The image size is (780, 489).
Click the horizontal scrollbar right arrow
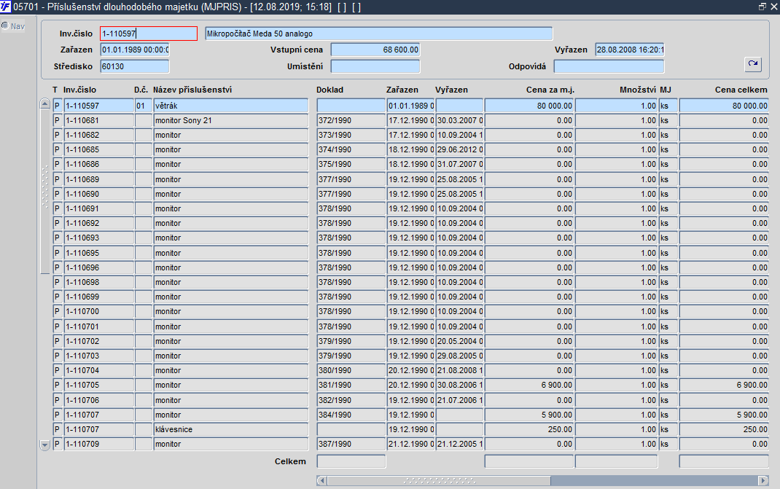coord(763,480)
